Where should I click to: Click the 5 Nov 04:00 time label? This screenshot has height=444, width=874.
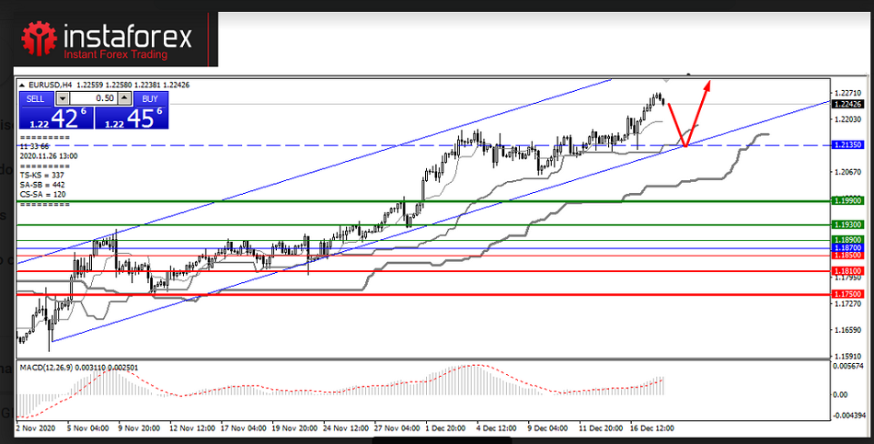point(88,429)
